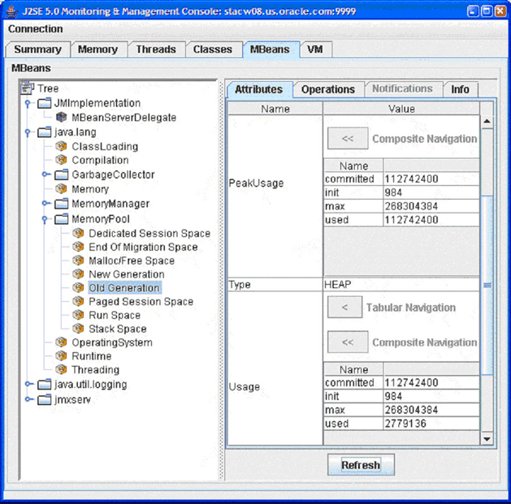Switch to the Threads tab
511x504 pixels.
click(155, 50)
